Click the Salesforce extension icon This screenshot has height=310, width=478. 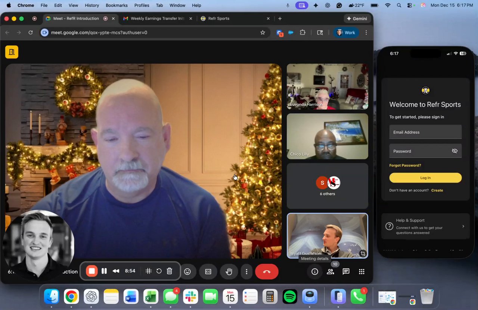pos(291,32)
